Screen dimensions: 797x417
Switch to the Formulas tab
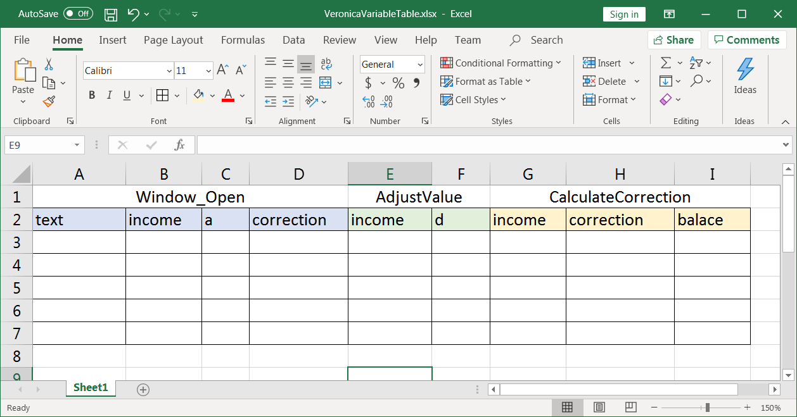[x=243, y=40]
